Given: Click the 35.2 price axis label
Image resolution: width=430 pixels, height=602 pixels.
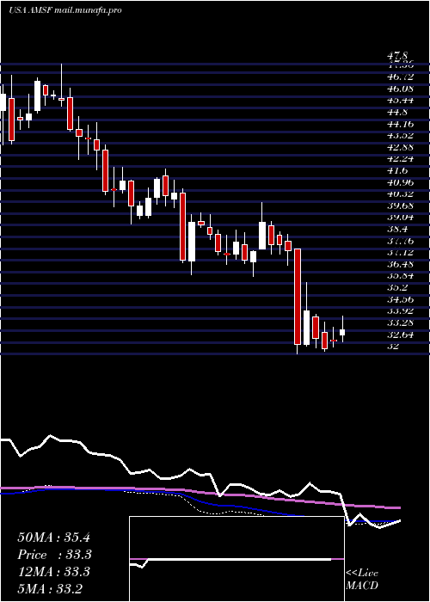Looking at the screenshot, I should [x=398, y=288].
